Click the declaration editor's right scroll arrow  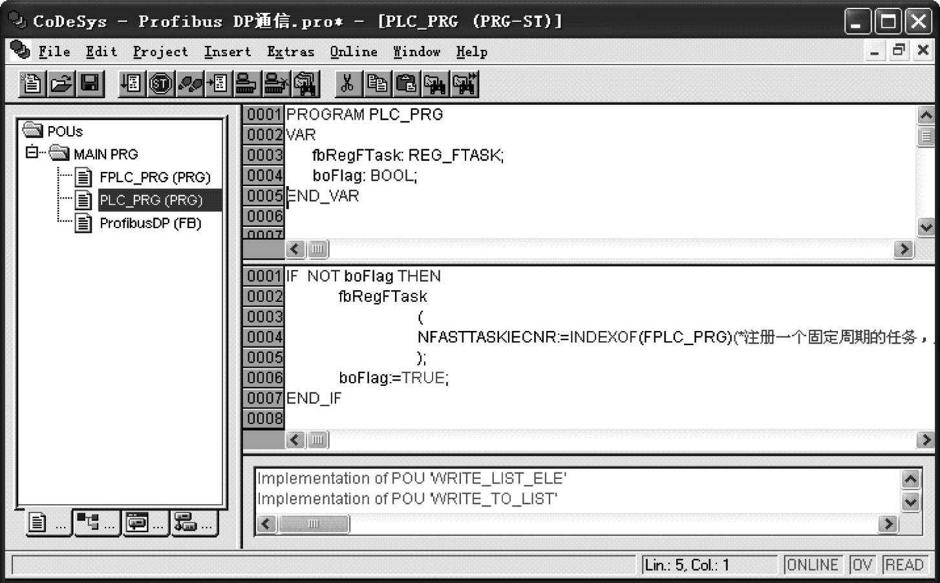(904, 249)
